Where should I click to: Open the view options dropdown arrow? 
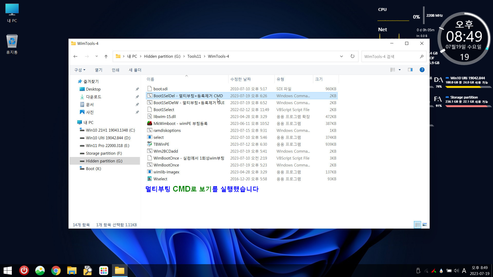[400, 70]
